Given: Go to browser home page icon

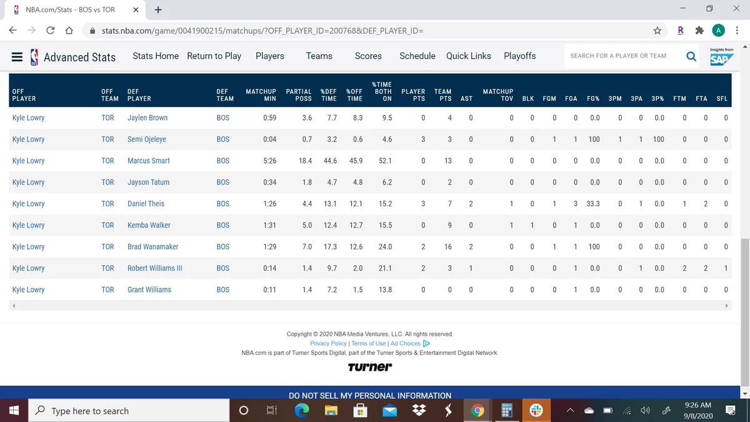Looking at the screenshot, I should [x=69, y=30].
